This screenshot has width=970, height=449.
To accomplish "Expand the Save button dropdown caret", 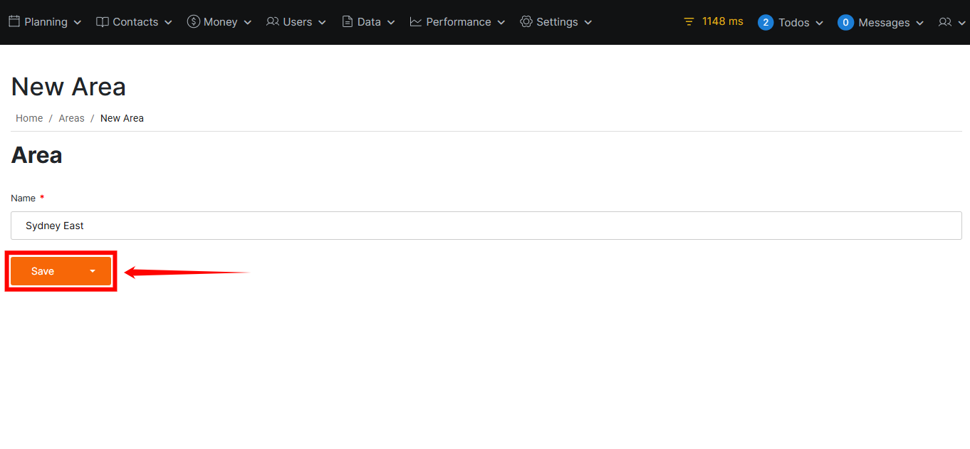I will coord(93,271).
